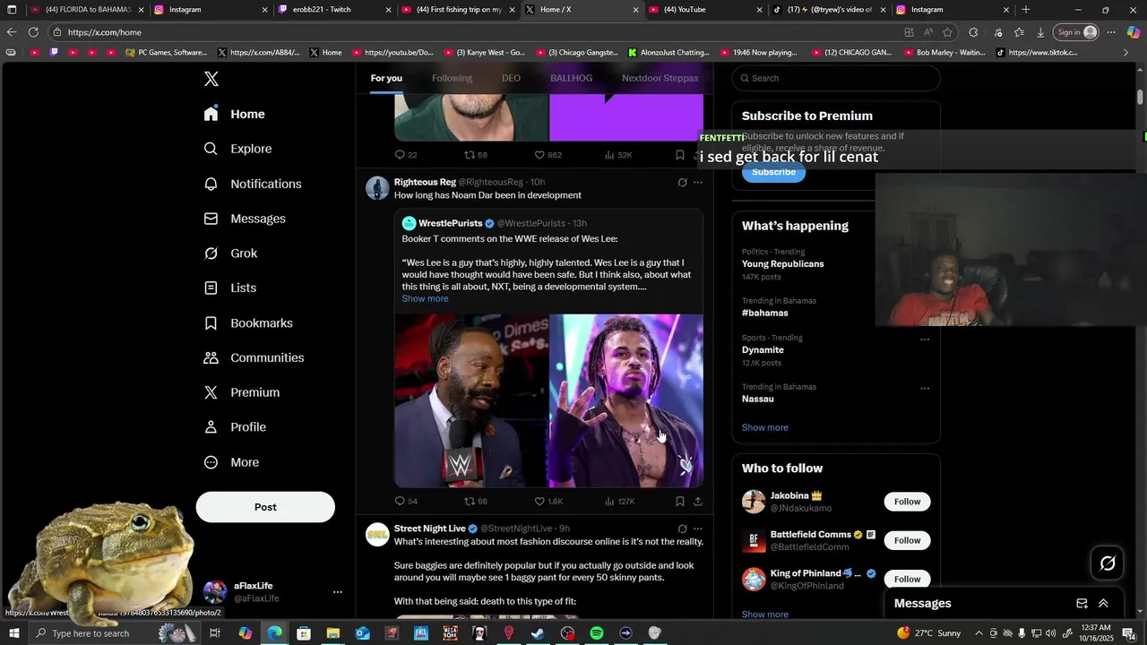Open Steam from the taskbar
The width and height of the screenshot is (1147, 645).
(538, 633)
